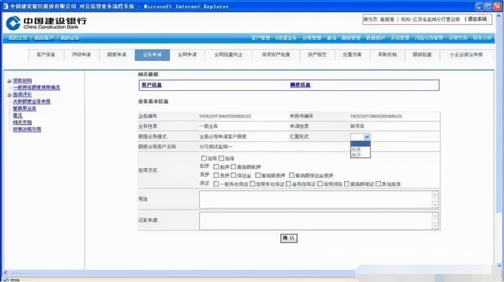Click the horizontal scrollbar left arrow
The width and height of the screenshot is (504, 282).
point(5,273)
